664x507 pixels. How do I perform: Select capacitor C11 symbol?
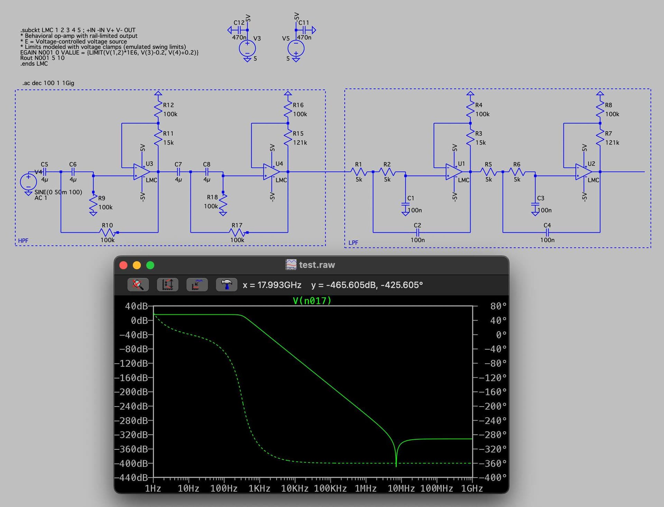(x=304, y=30)
